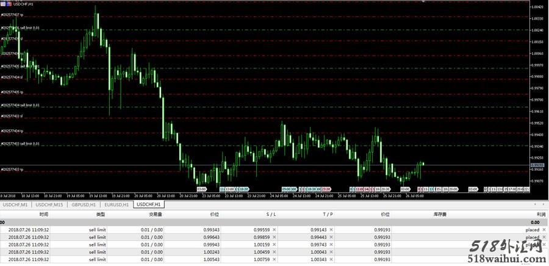The width and height of the screenshot is (549, 266).
Task: Click the current price label 0.99193 on axis
Action: 537,165
